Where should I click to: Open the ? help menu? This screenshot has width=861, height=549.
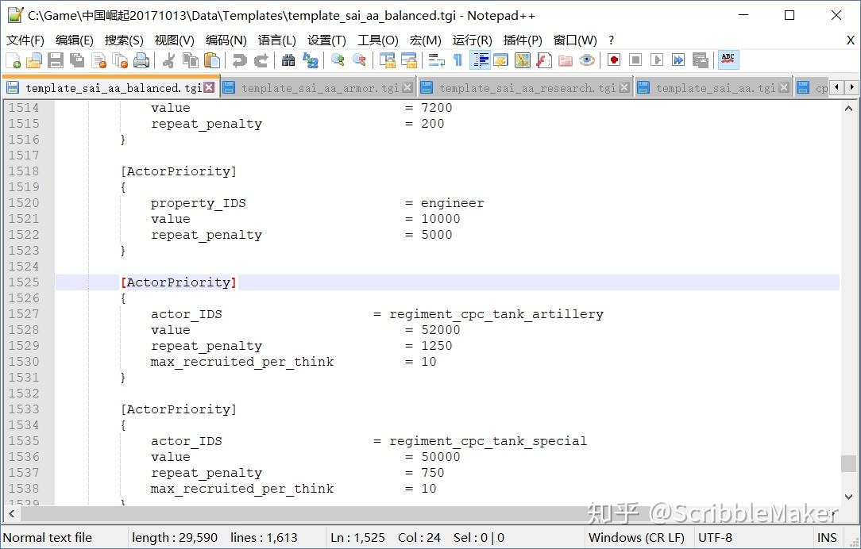coord(611,40)
